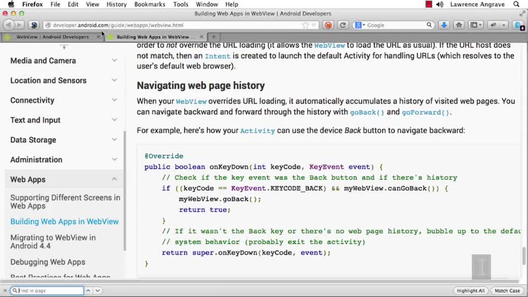Screen dimensions: 528x297
Task: Open the goForward() link
Action: (x=426, y=112)
